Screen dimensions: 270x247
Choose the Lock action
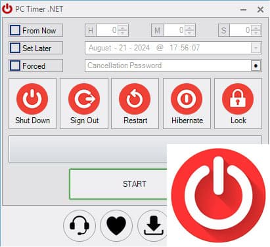click(x=238, y=104)
